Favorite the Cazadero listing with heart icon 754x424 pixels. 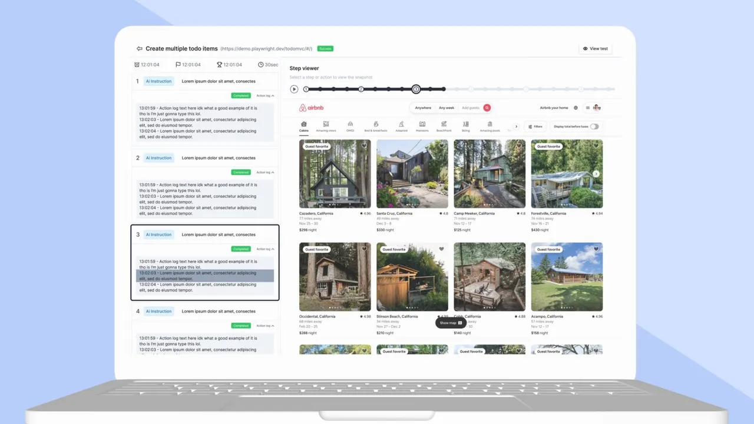(x=364, y=146)
